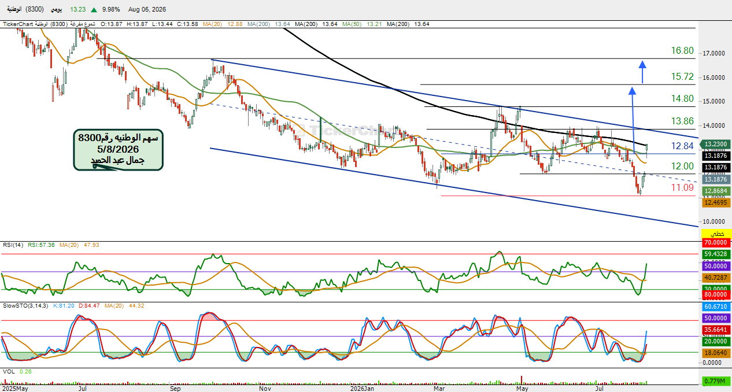
Task: Click the 13.23 last price in the header
Action: pos(77,10)
